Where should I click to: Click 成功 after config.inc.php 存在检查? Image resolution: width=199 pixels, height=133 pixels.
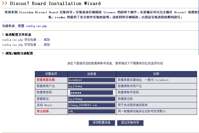[47, 40]
